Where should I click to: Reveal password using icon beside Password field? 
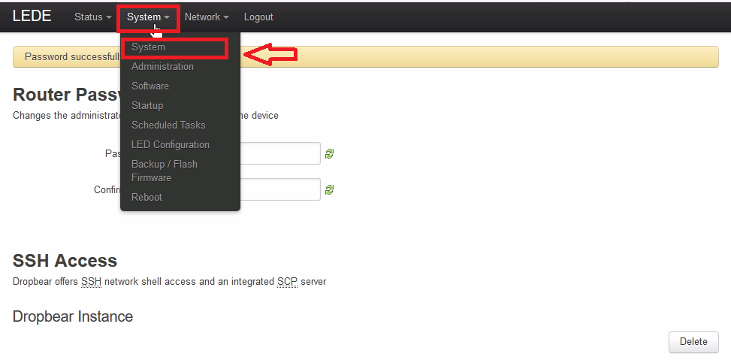329,153
